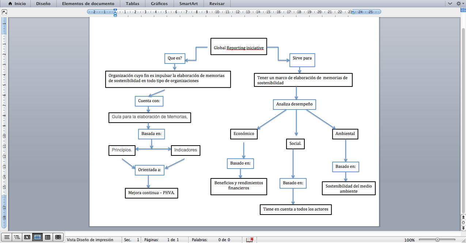Switch to Notebook Layout view

pyautogui.click(x=48, y=237)
